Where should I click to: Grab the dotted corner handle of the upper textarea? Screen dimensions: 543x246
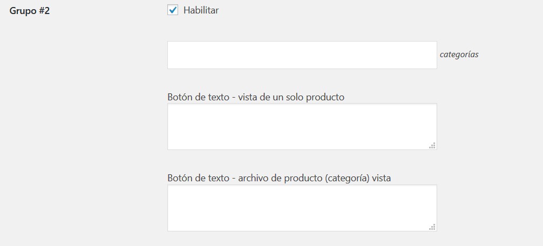tap(432, 145)
